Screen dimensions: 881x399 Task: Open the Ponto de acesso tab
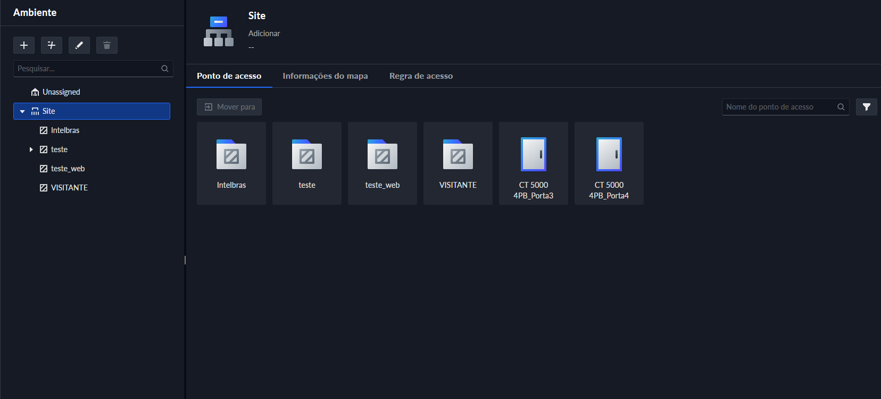(x=229, y=76)
